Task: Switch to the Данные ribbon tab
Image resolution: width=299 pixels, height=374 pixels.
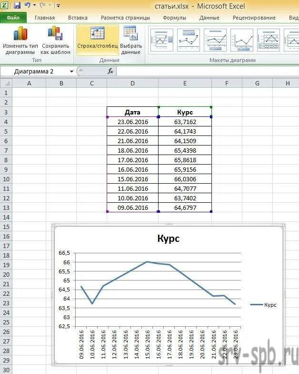Action: (209, 18)
